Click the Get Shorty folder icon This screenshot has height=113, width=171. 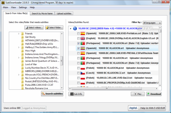click(22, 37)
